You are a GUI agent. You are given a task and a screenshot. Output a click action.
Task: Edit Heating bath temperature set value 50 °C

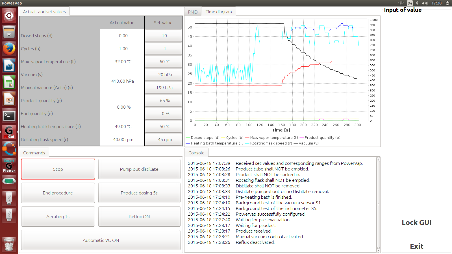[164, 126]
